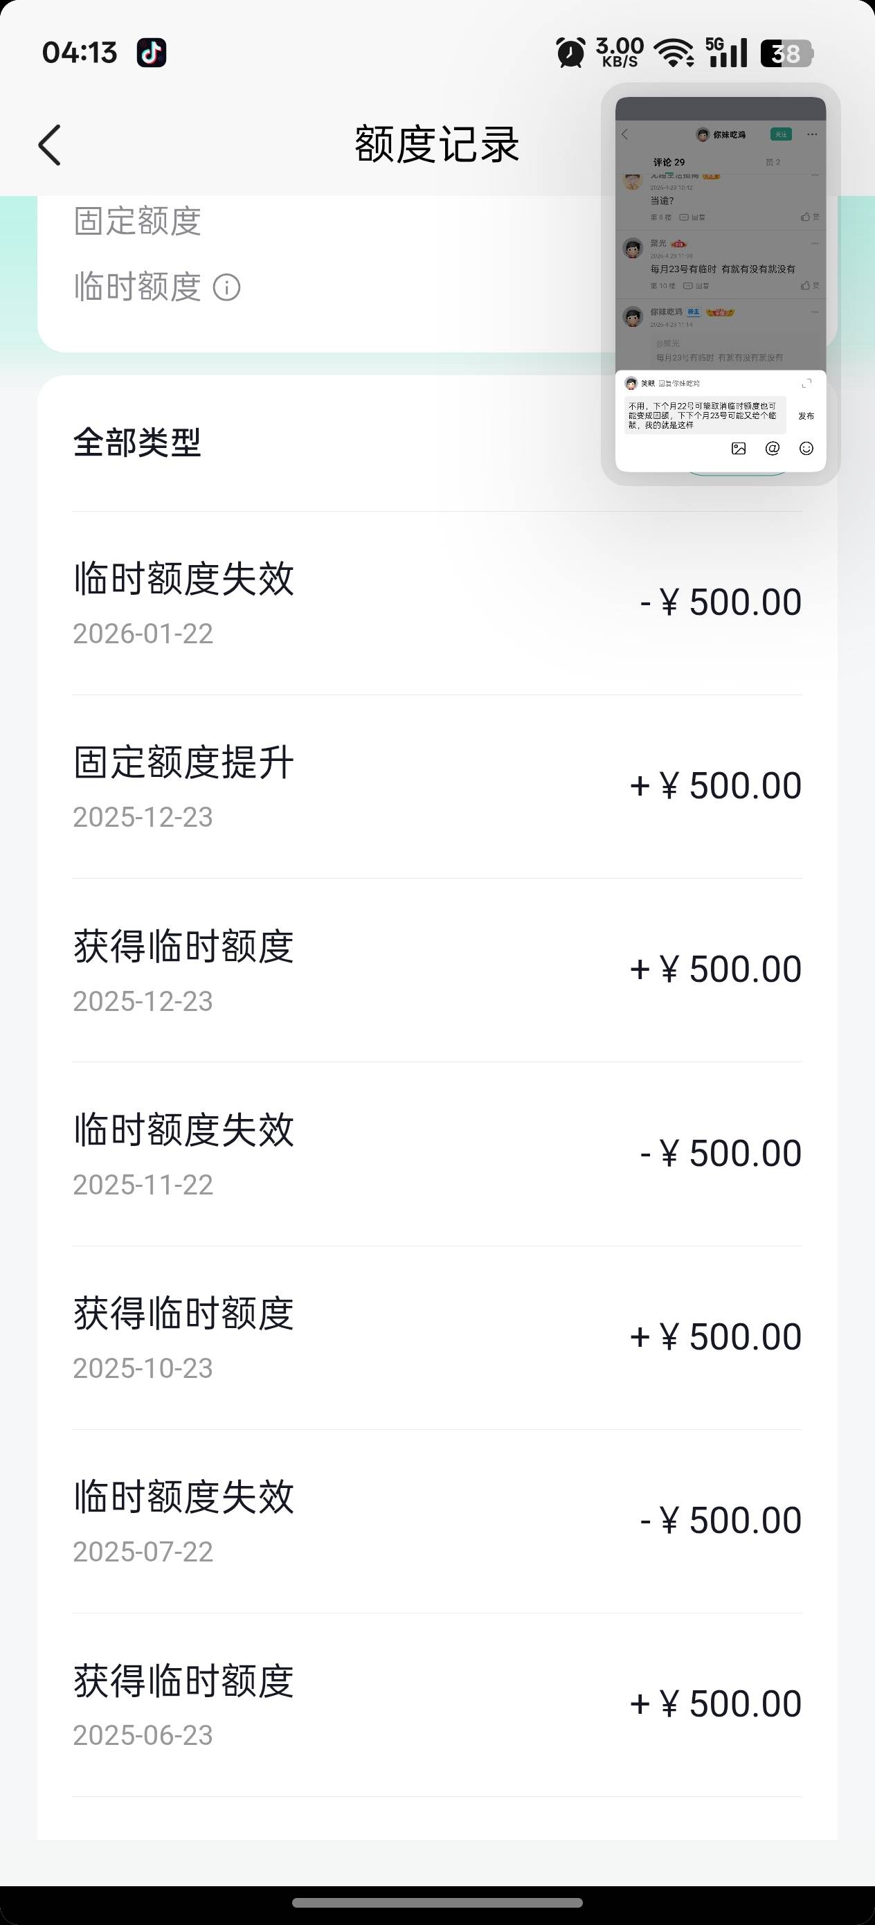The height and width of the screenshot is (1925, 875).
Task: Open the 获得临时额度 entry dated 2025-10-23
Action: pyautogui.click(x=437, y=1338)
